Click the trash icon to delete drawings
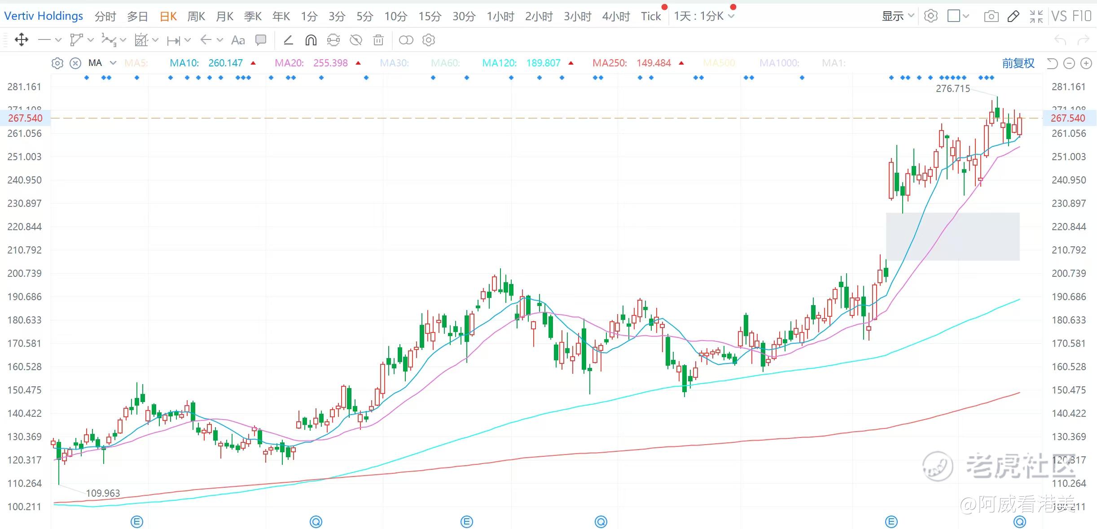1097x529 pixels. [x=378, y=40]
